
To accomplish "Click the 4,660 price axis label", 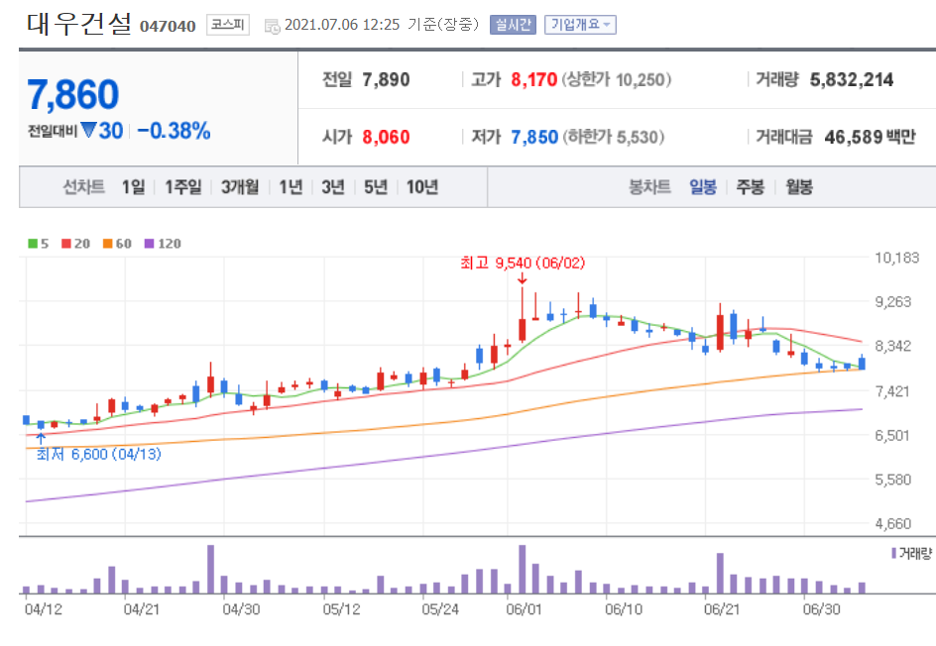I will (893, 524).
